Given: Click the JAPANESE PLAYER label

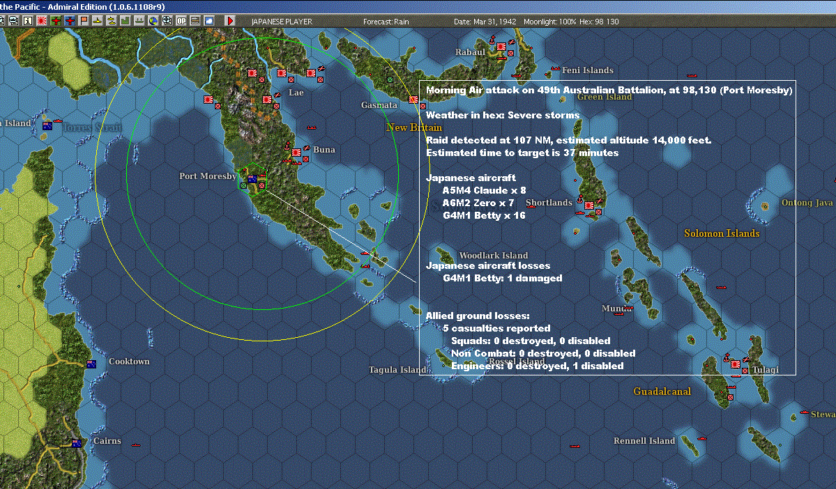Looking at the screenshot, I should (x=282, y=22).
